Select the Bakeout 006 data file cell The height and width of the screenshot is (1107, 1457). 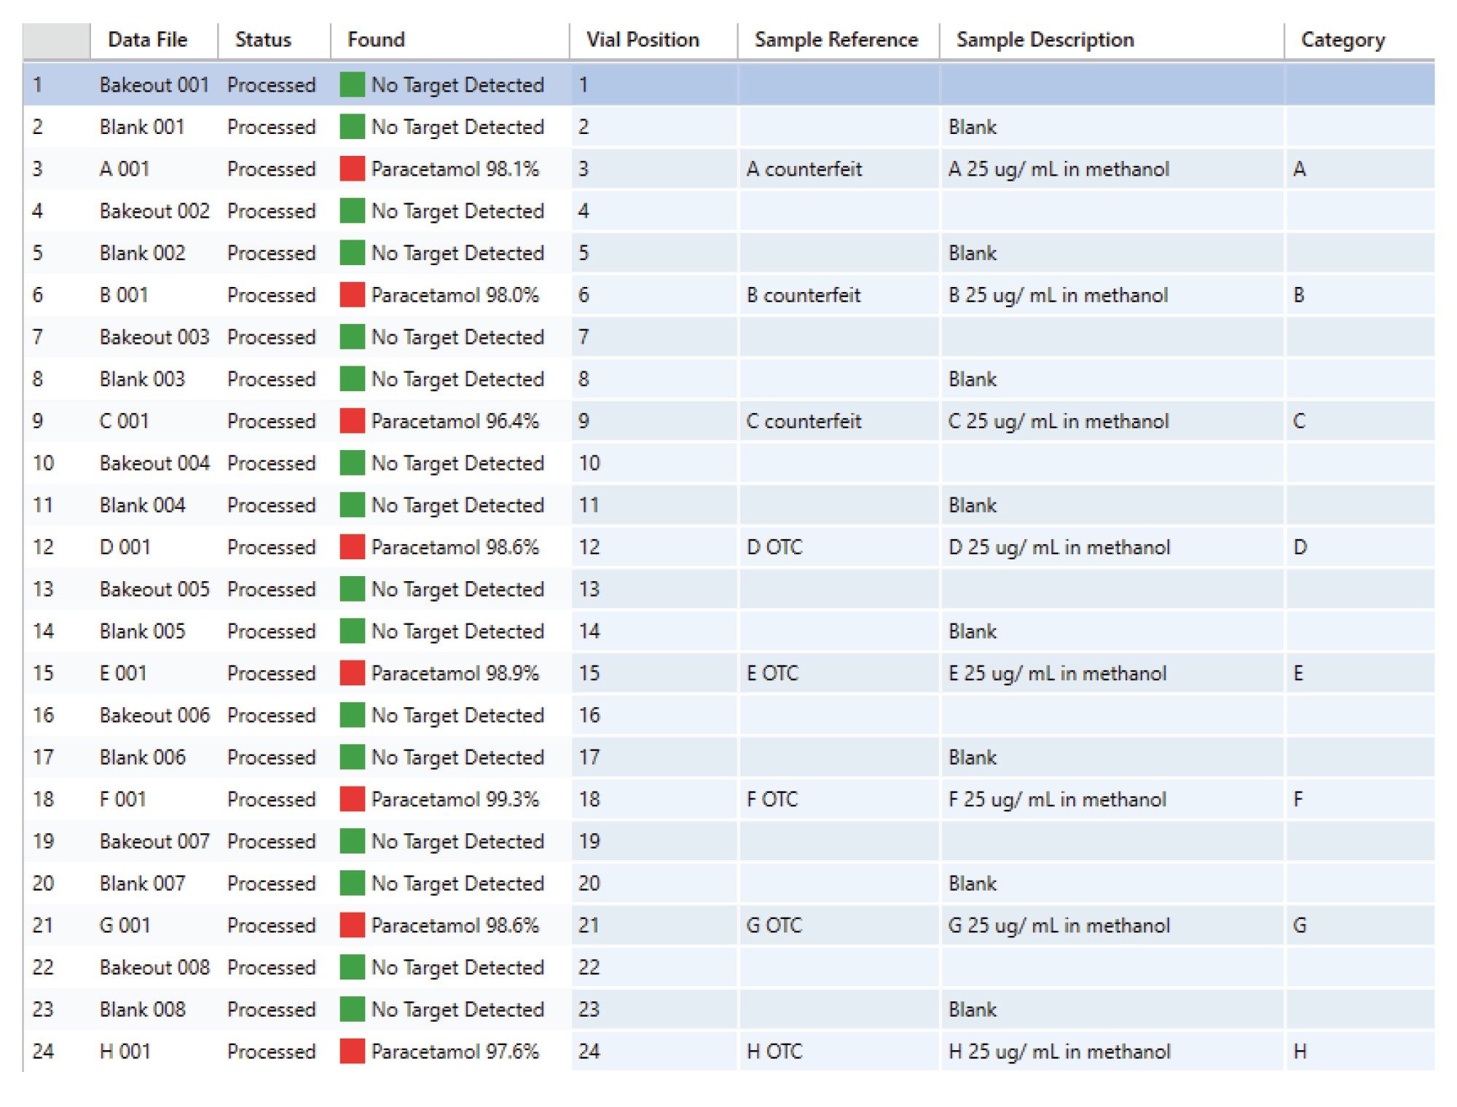[x=154, y=715]
